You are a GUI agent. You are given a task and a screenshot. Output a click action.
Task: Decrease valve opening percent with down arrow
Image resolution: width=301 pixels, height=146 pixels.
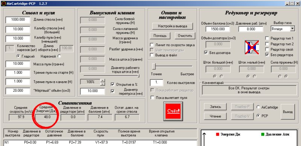tap(103, 84)
